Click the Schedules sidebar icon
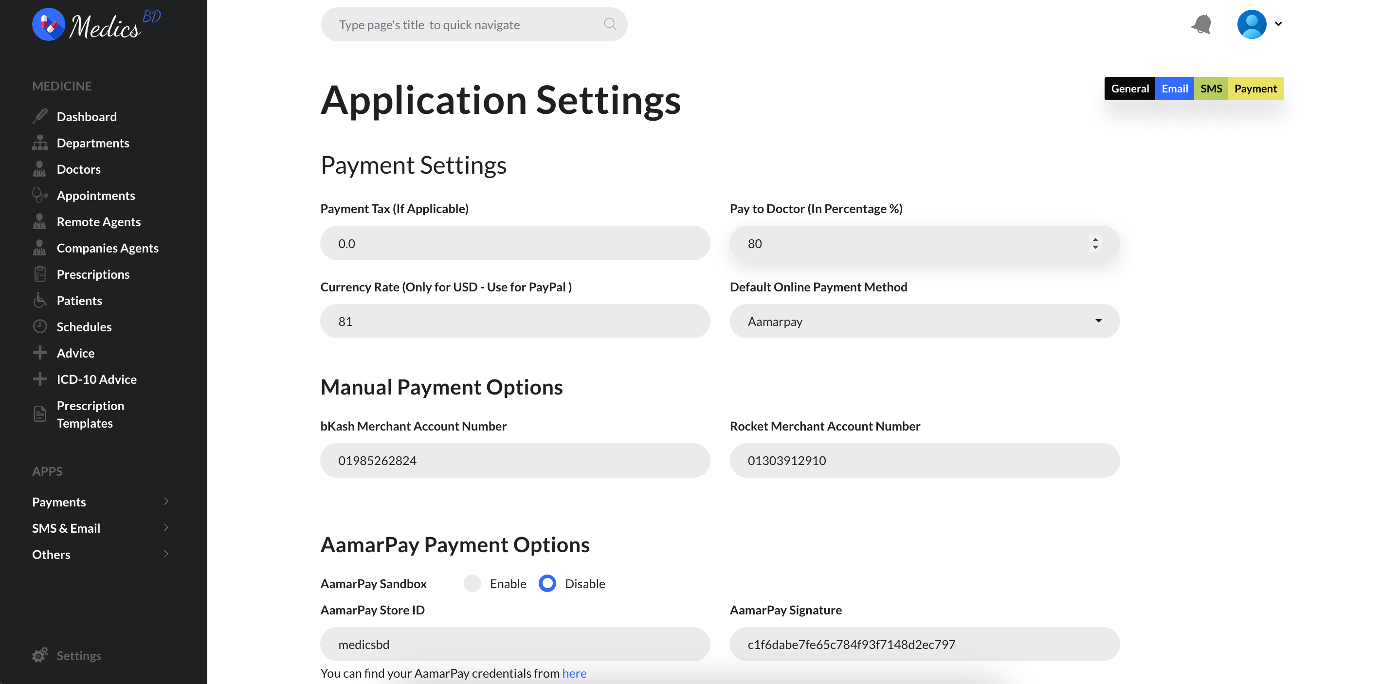The width and height of the screenshot is (1380, 684). 40,326
